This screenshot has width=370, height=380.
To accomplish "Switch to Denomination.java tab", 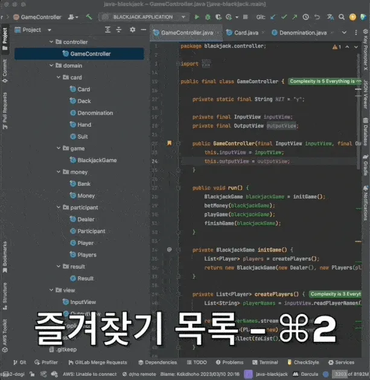I will tap(303, 33).
